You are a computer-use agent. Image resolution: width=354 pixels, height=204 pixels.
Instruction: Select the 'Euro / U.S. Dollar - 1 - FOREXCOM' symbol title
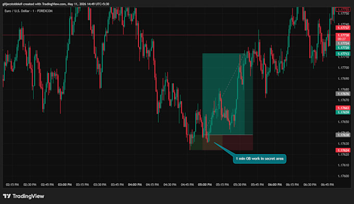(29, 11)
